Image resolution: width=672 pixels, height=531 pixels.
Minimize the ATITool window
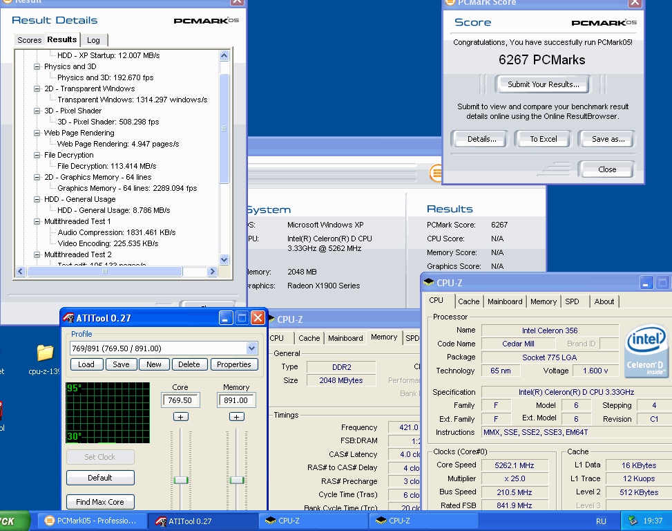click(x=226, y=318)
